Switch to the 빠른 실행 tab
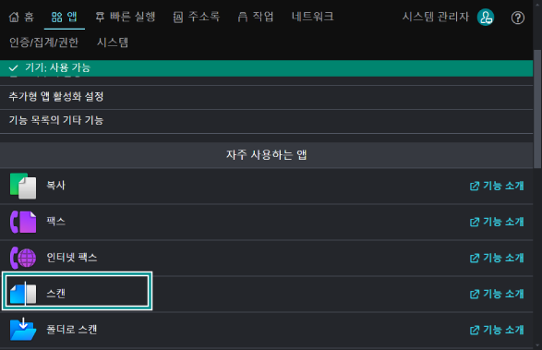 [126, 17]
